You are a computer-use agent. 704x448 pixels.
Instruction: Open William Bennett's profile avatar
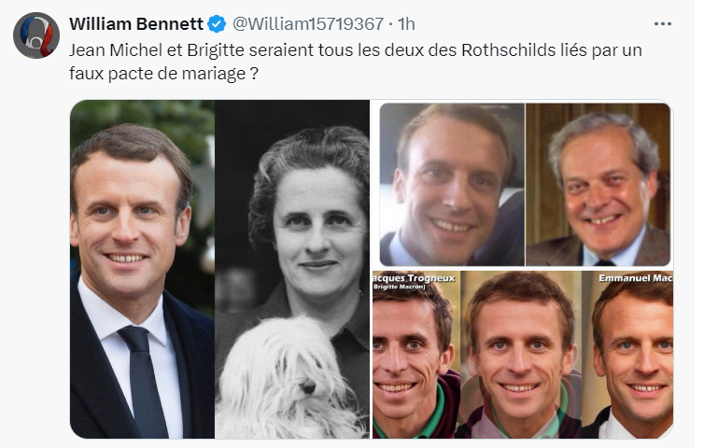point(36,35)
